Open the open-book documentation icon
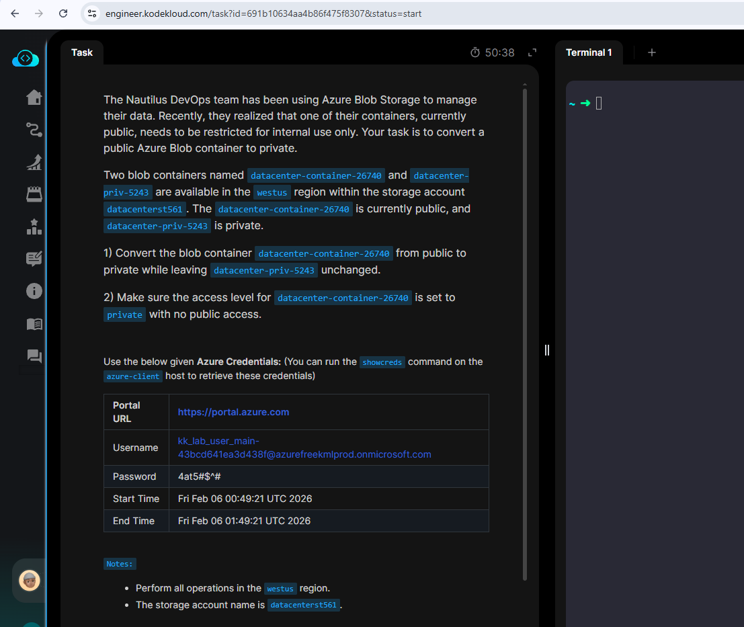The image size is (744, 627). [x=34, y=324]
